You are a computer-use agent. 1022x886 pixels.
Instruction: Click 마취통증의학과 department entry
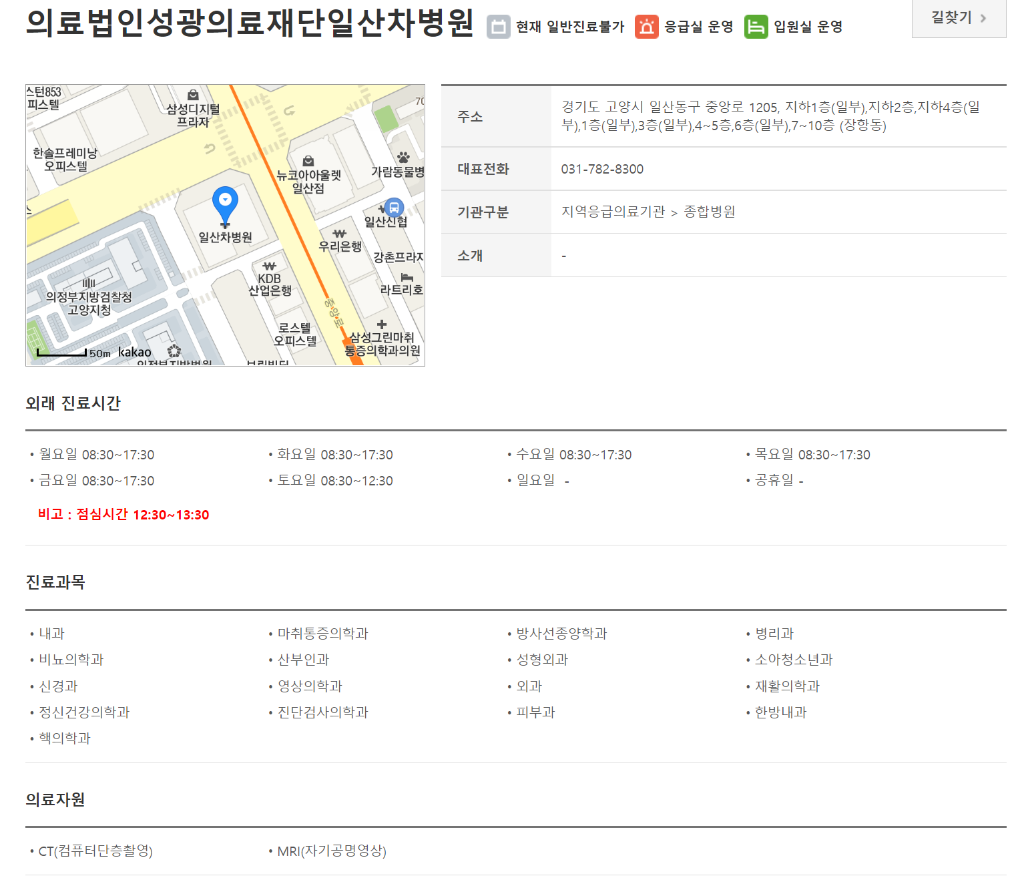click(x=323, y=634)
